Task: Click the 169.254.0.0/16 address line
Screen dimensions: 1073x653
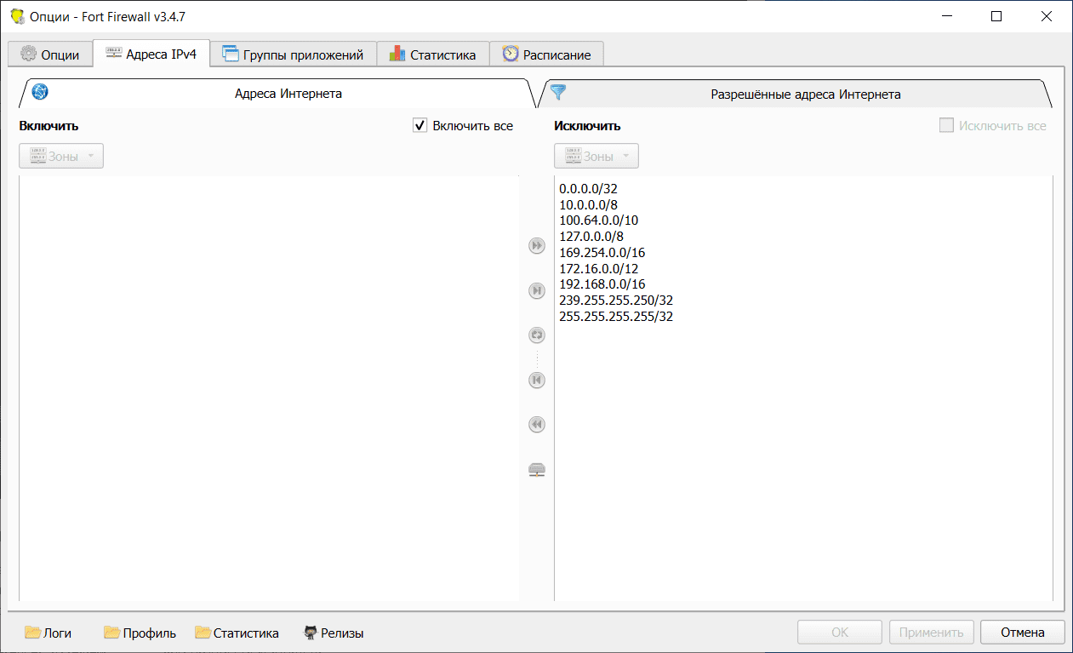Action: pos(602,253)
